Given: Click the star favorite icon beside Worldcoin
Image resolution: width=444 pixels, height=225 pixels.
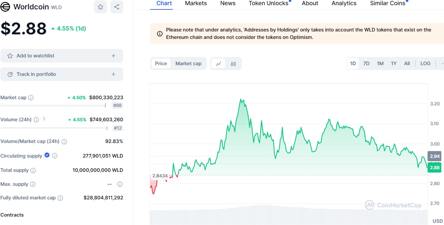Looking at the screenshot, I should click(100, 7).
